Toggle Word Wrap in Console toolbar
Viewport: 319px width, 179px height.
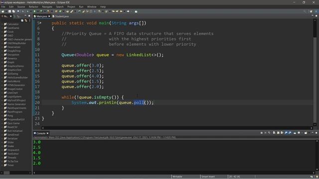click(x=282, y=133)
